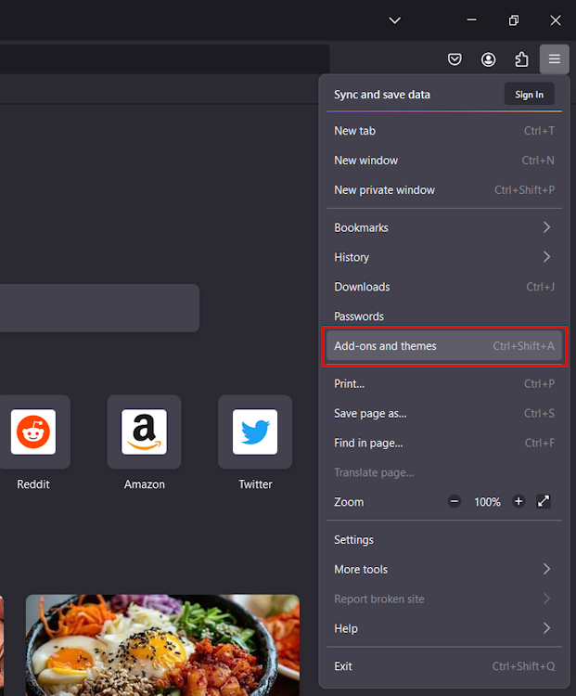Restore down the Firefox window
Screen dimensions: 576x696
click(x=514, y=20)
